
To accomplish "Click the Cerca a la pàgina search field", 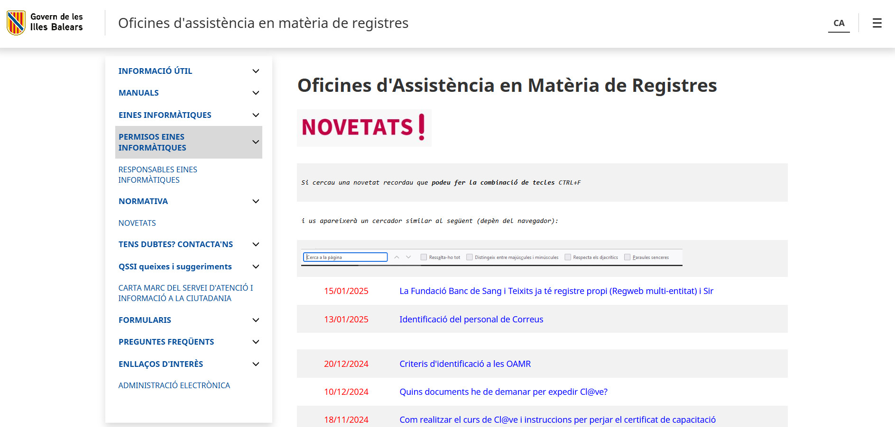I will [345, 257].
